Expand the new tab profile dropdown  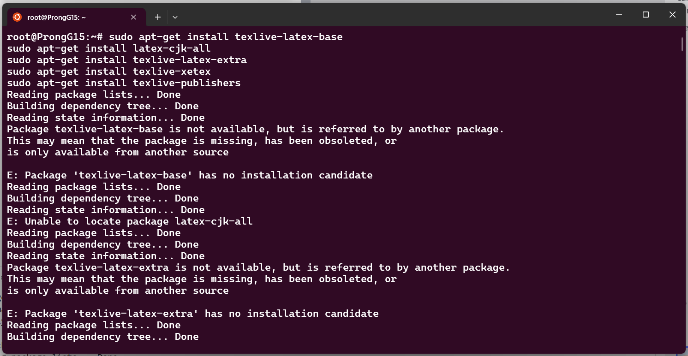coord(175,17)
